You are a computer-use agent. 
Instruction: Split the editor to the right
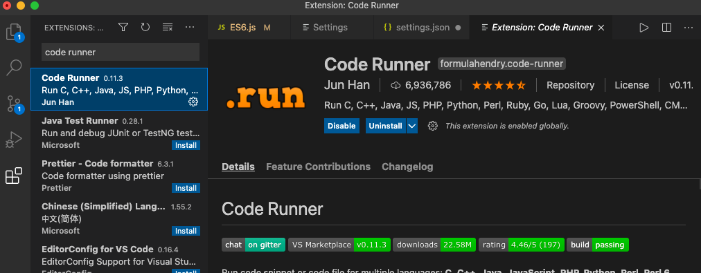[x=666, y=28]
